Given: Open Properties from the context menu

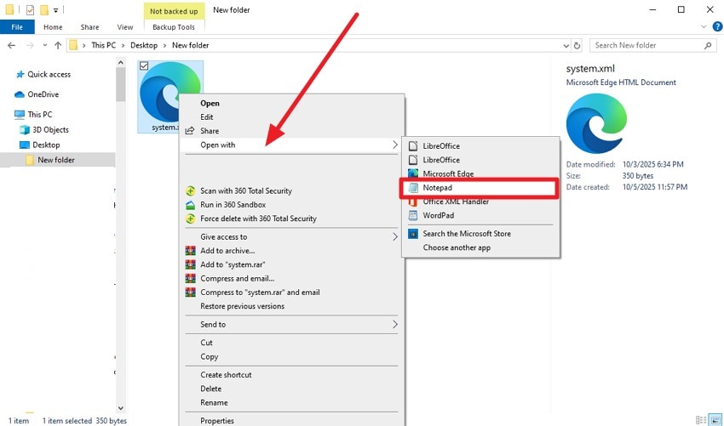Looking at the screenshot, I should [x=291, y=420].
